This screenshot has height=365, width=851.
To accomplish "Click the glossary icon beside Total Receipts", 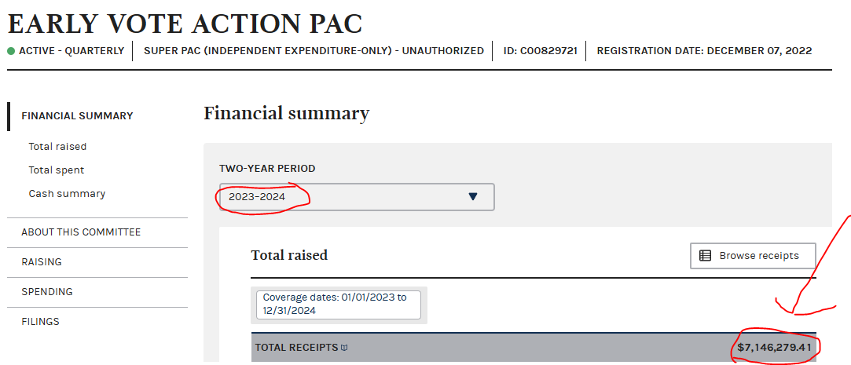I will (x=344, y=348).
